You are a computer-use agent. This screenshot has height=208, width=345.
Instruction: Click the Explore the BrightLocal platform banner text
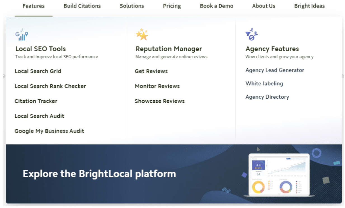[99, 174]
